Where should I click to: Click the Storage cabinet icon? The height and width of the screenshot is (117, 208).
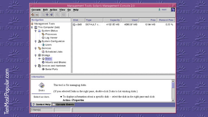point(39,55)
